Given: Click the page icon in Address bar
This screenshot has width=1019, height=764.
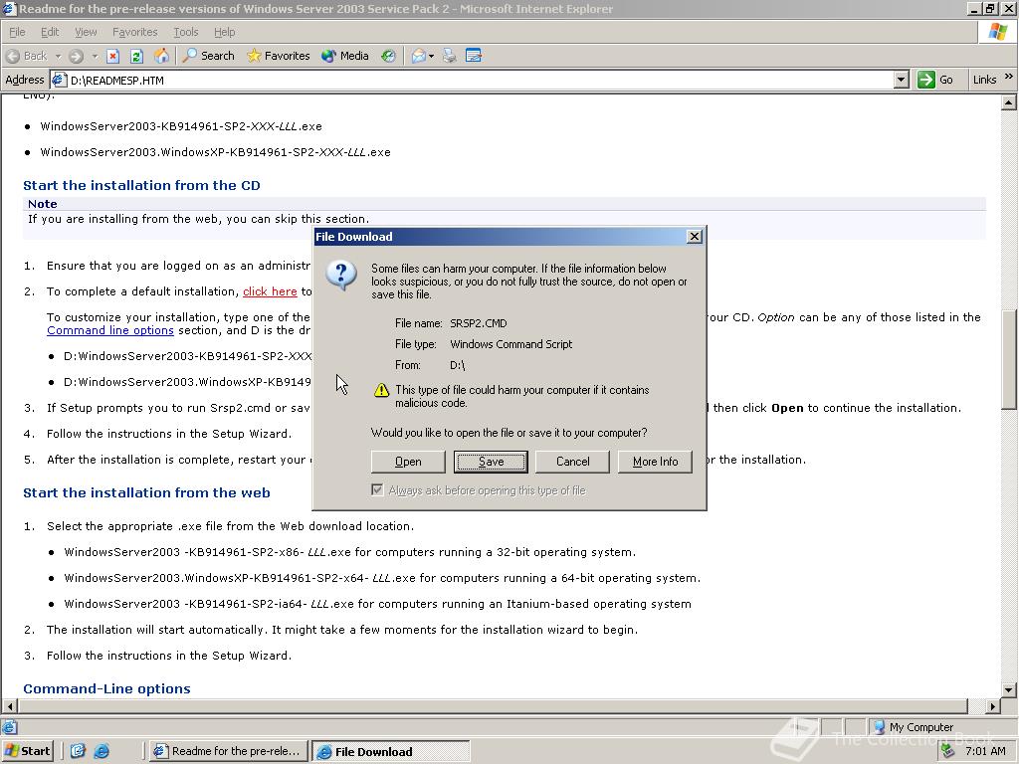Looking at the screenshot, I should [x=59, y=80].
